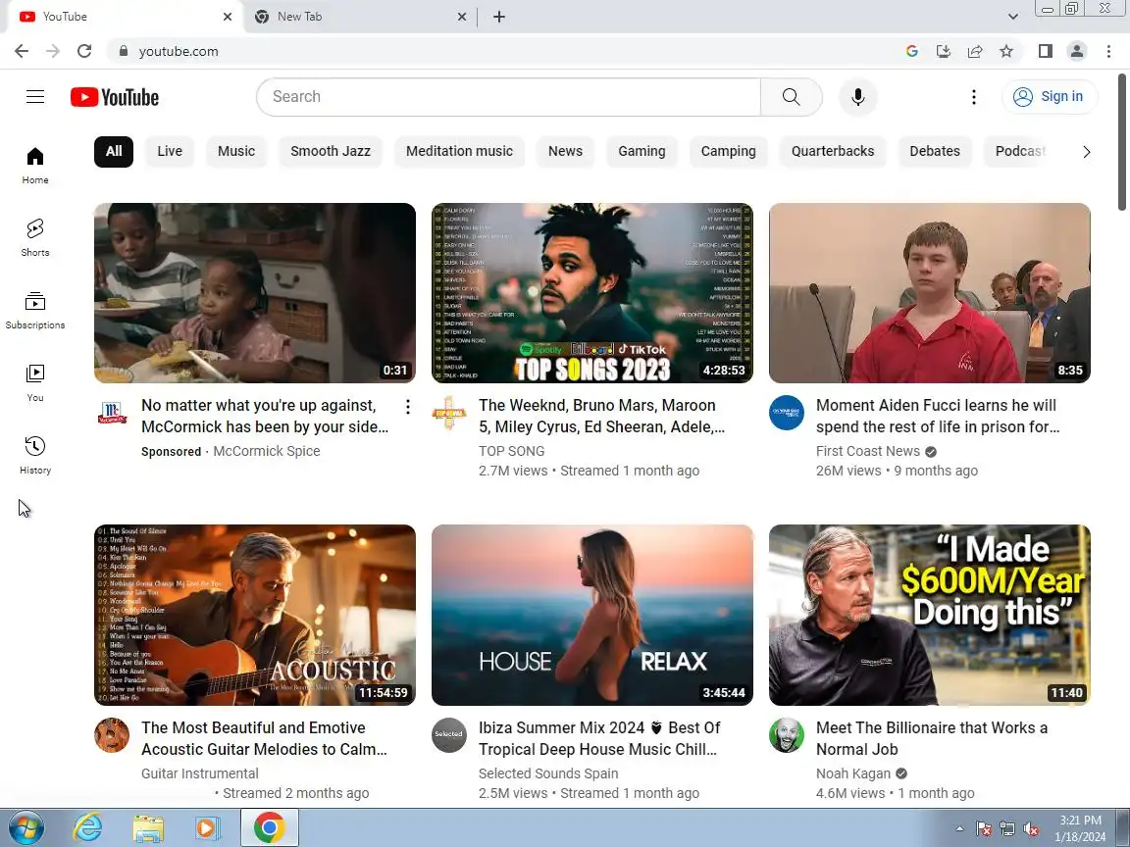1130x847 pixels.
Task: Open the ACOUSTIC guitar video thumbnail
Action: [x=255, y=615]
